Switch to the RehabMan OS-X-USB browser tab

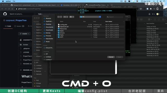72,5
